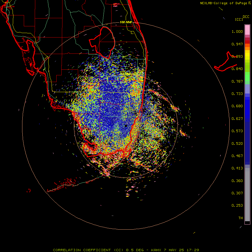252x252 pixels.
Task: Select the 0.520 scale value
Action: tap(237, 144)
